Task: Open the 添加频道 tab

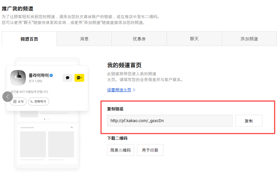Action: pyautogui.click(x=249, y=39)
